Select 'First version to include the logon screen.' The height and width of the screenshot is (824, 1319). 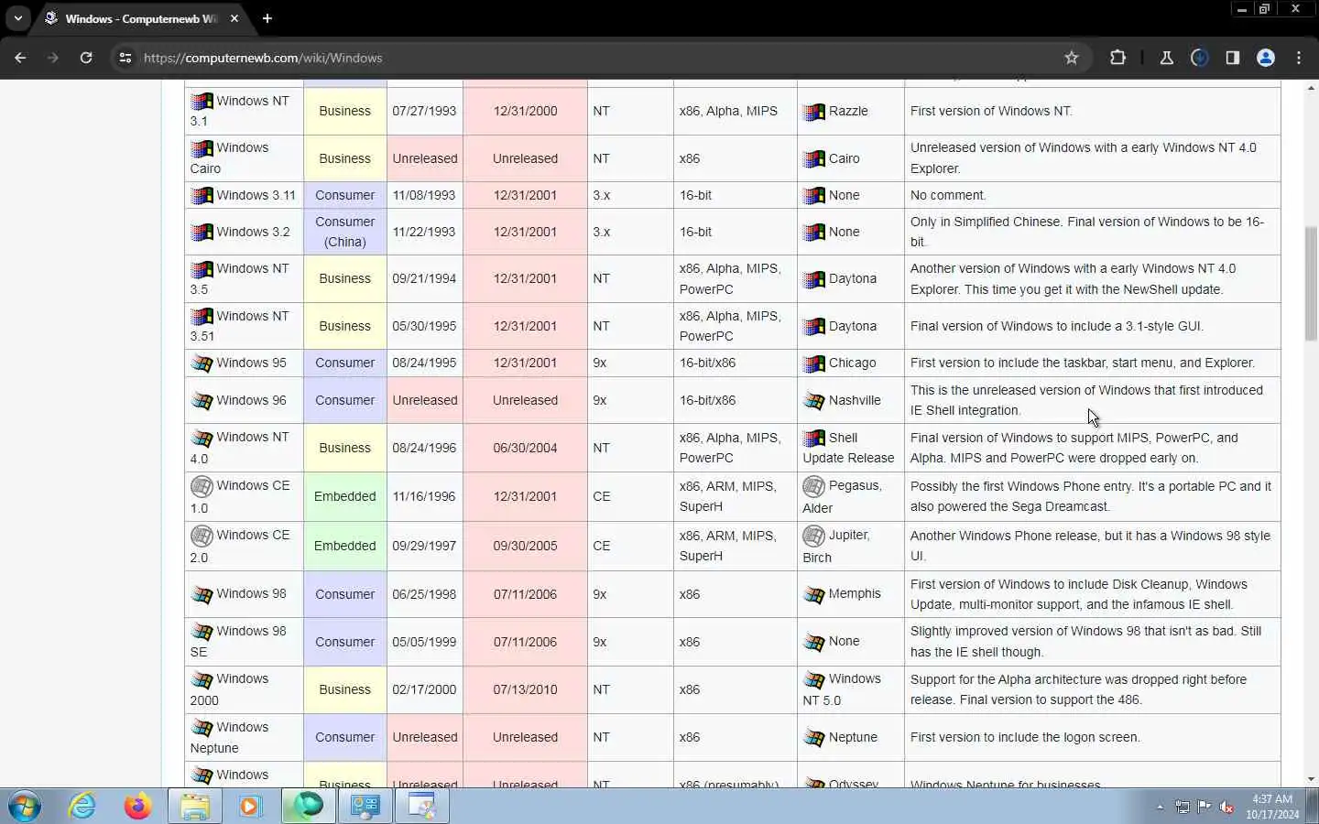[x=1025, y=737]
